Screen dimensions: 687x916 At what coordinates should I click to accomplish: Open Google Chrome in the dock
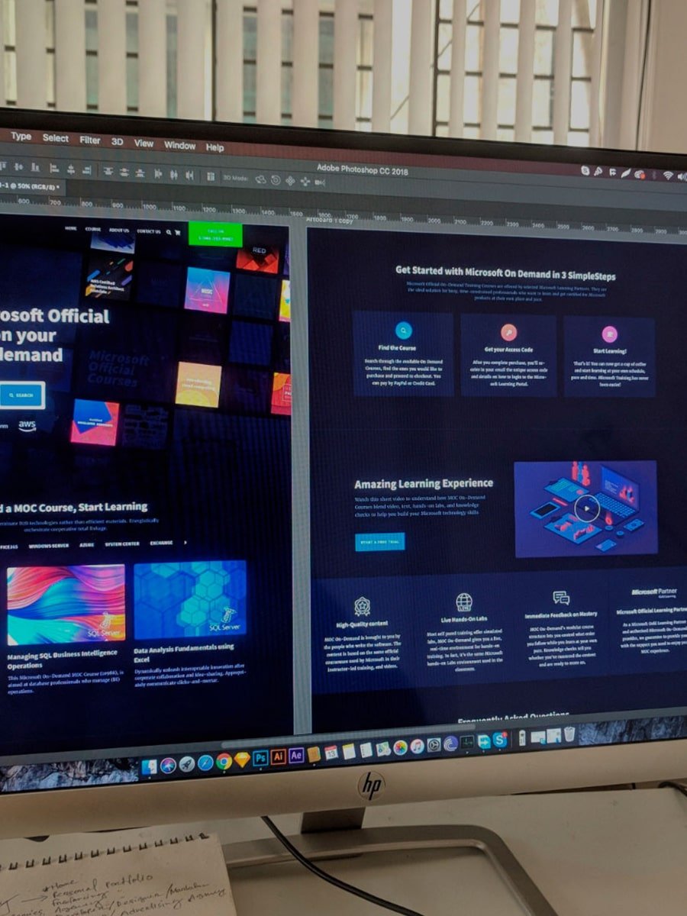(224, 761)
